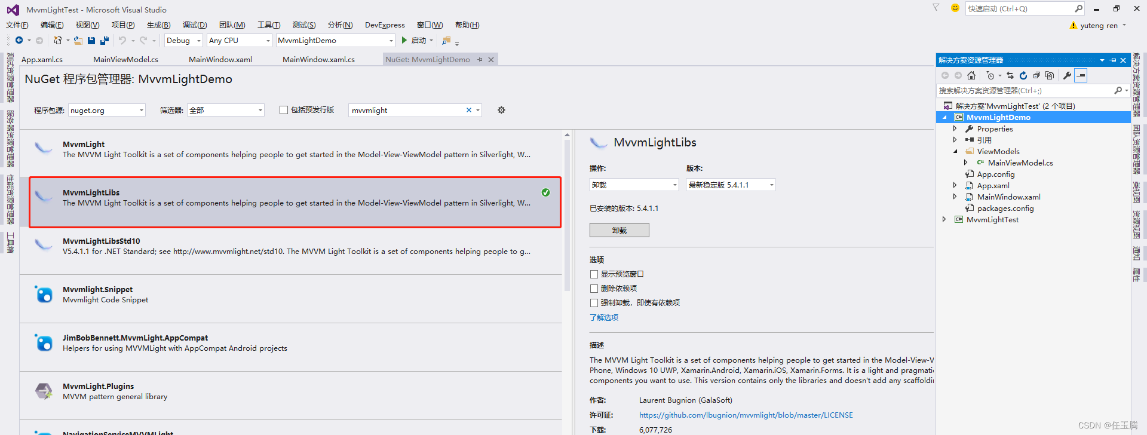
Task: Click the Save toolbar icon
Action: tap(91, 40)
